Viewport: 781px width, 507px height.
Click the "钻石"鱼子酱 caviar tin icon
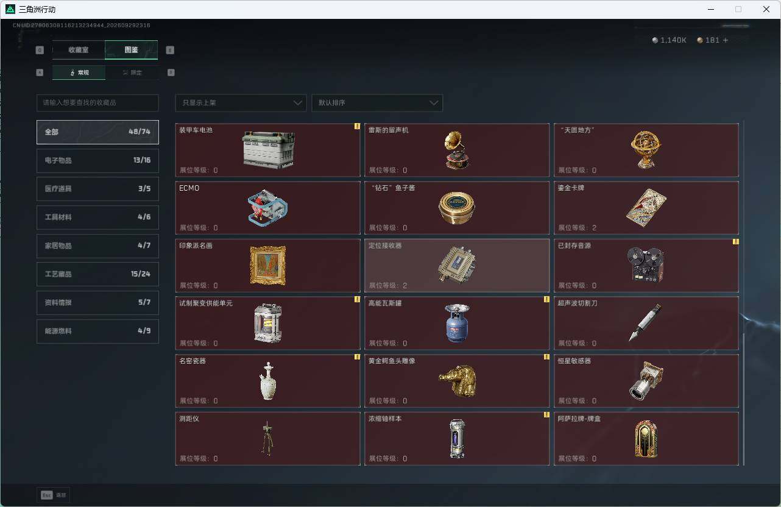(x=456, y=208)
